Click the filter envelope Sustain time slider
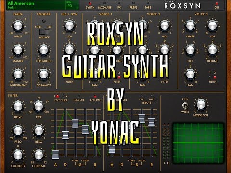The image size is (231, 173). click(75, 124)
